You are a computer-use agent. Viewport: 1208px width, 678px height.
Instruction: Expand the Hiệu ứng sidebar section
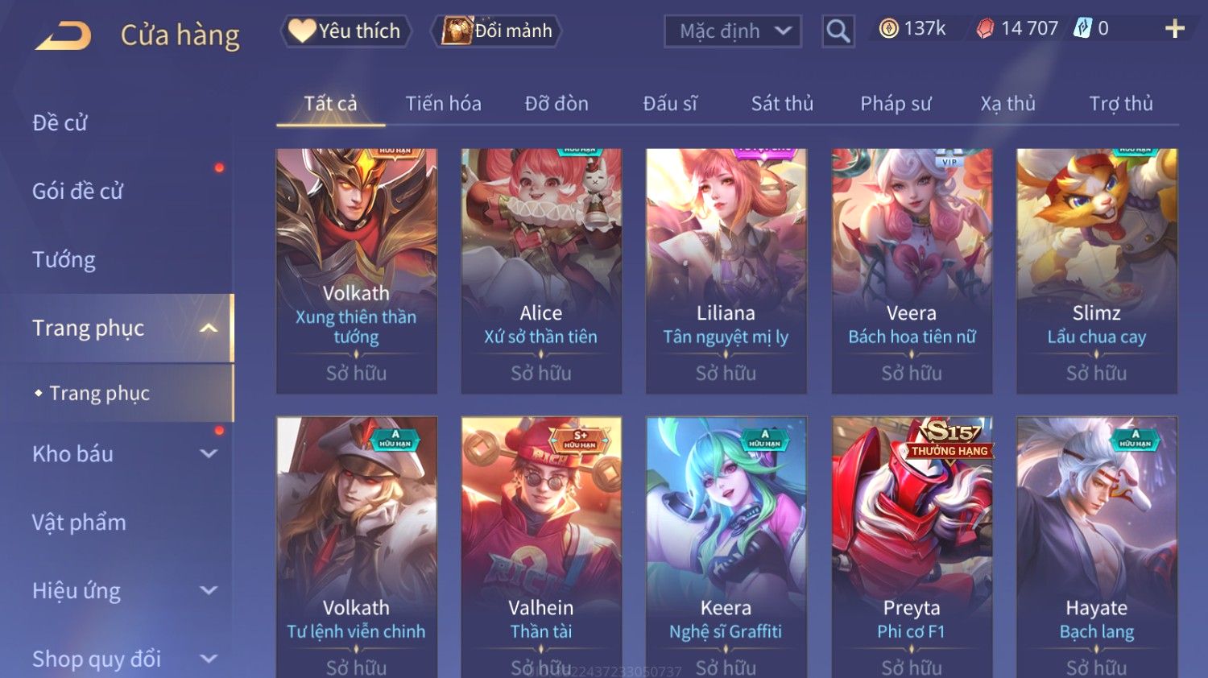tap(209, 590)
